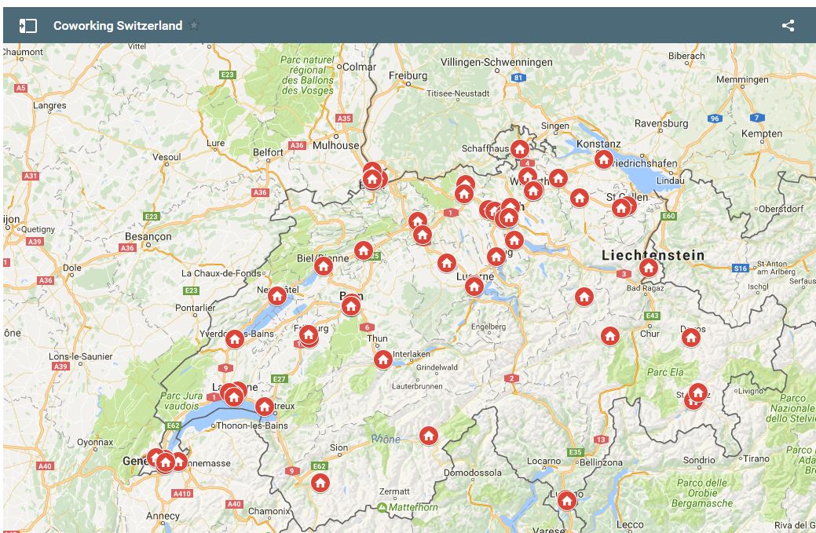Select the marker west of Chur
Image resolution: width=816 pixels, height=533 pixels.
coord(610,336)
